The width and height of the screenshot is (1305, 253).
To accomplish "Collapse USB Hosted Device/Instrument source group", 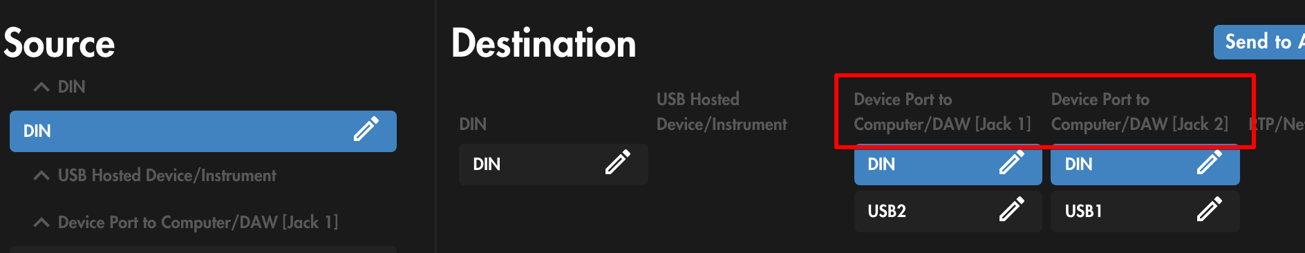I will (x=41, y=176).
